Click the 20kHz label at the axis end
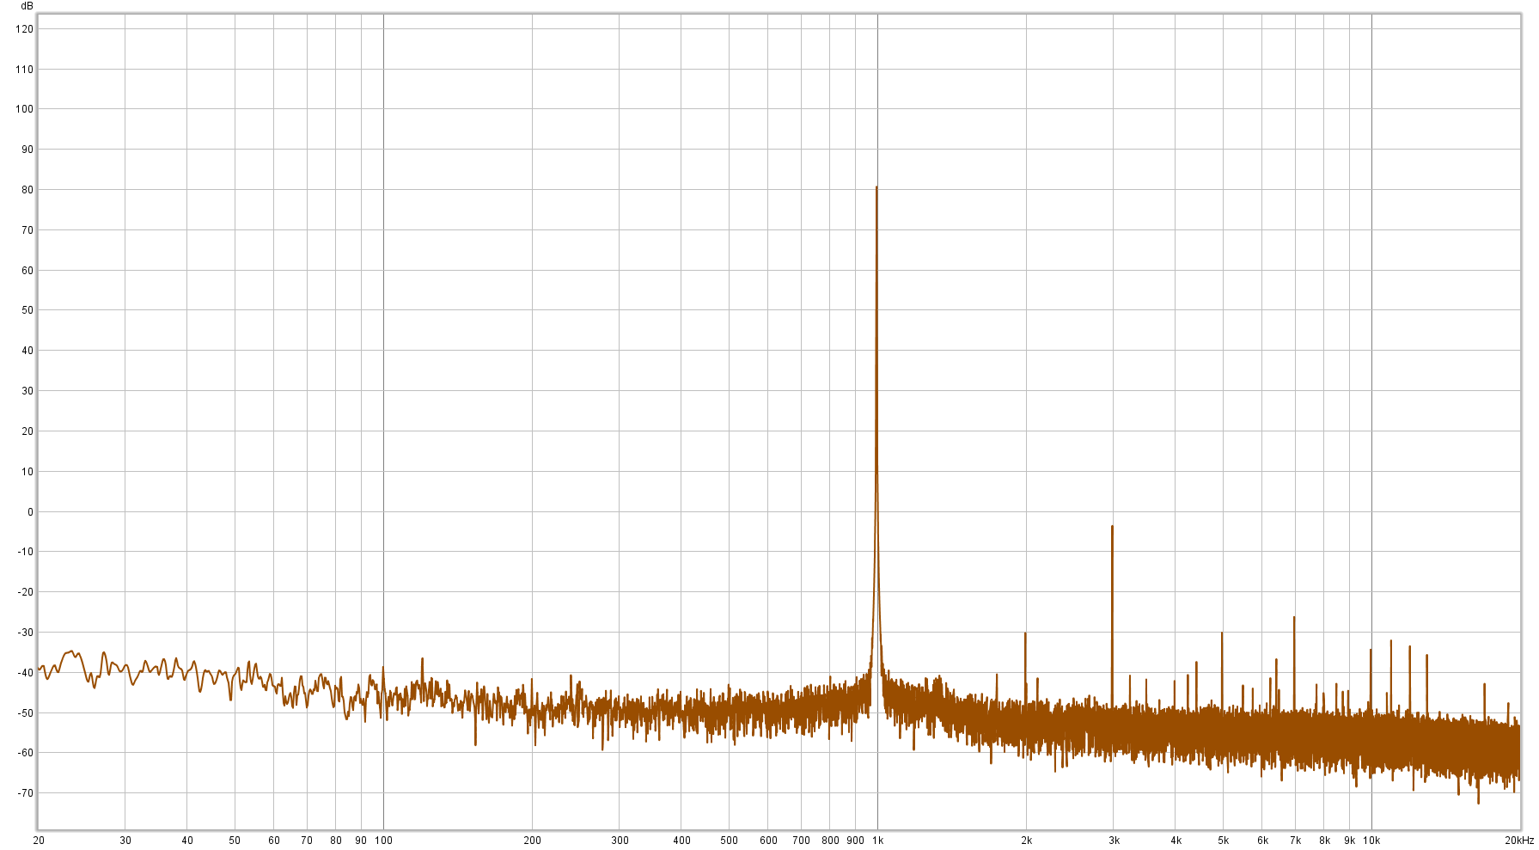Viewport: 1539px width, 850px height. pos(1519,841)
